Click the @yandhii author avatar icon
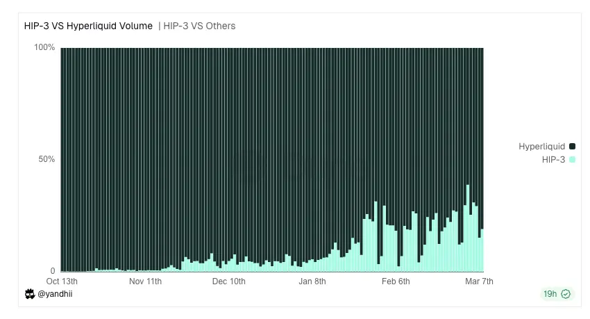590x319 pixels. tap(30, 294)
